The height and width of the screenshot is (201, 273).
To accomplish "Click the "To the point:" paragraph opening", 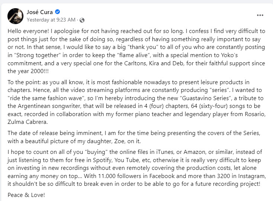I will [24, 82].
